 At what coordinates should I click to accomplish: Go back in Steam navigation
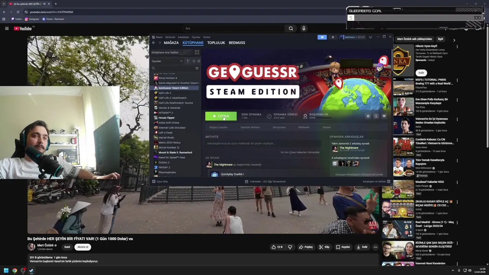click(x=154, y=43)
